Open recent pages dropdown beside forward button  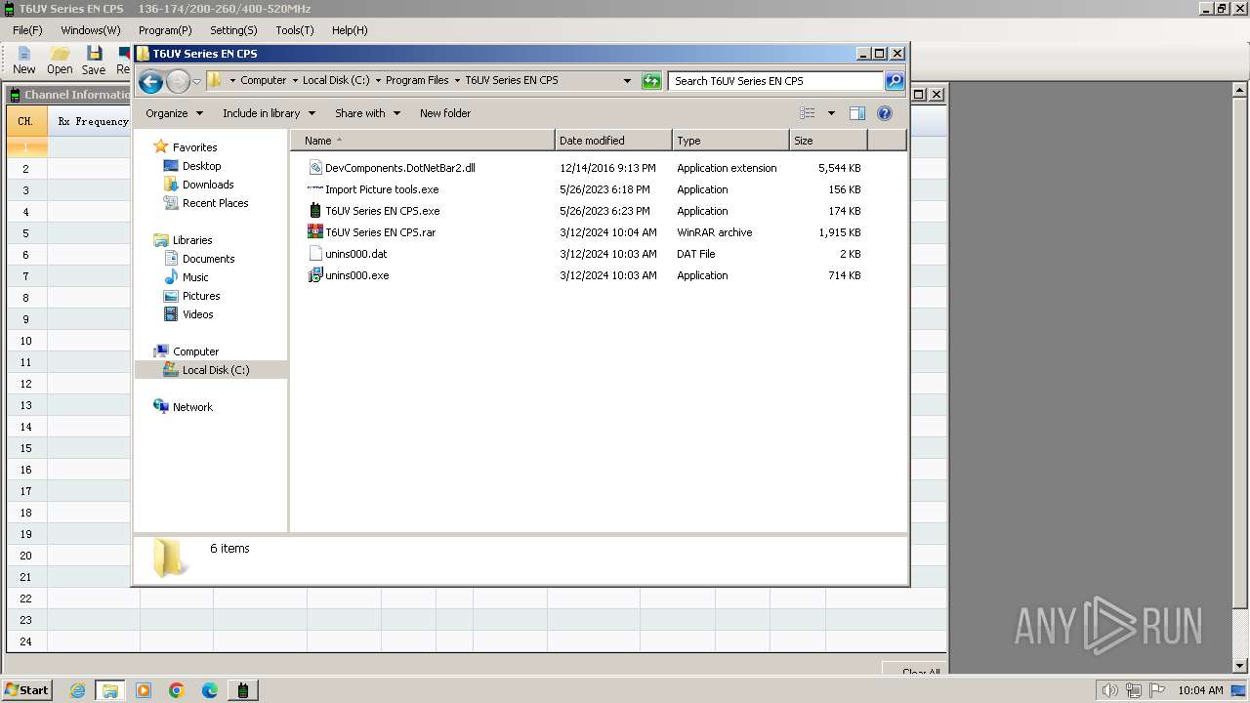coord(196,82)
